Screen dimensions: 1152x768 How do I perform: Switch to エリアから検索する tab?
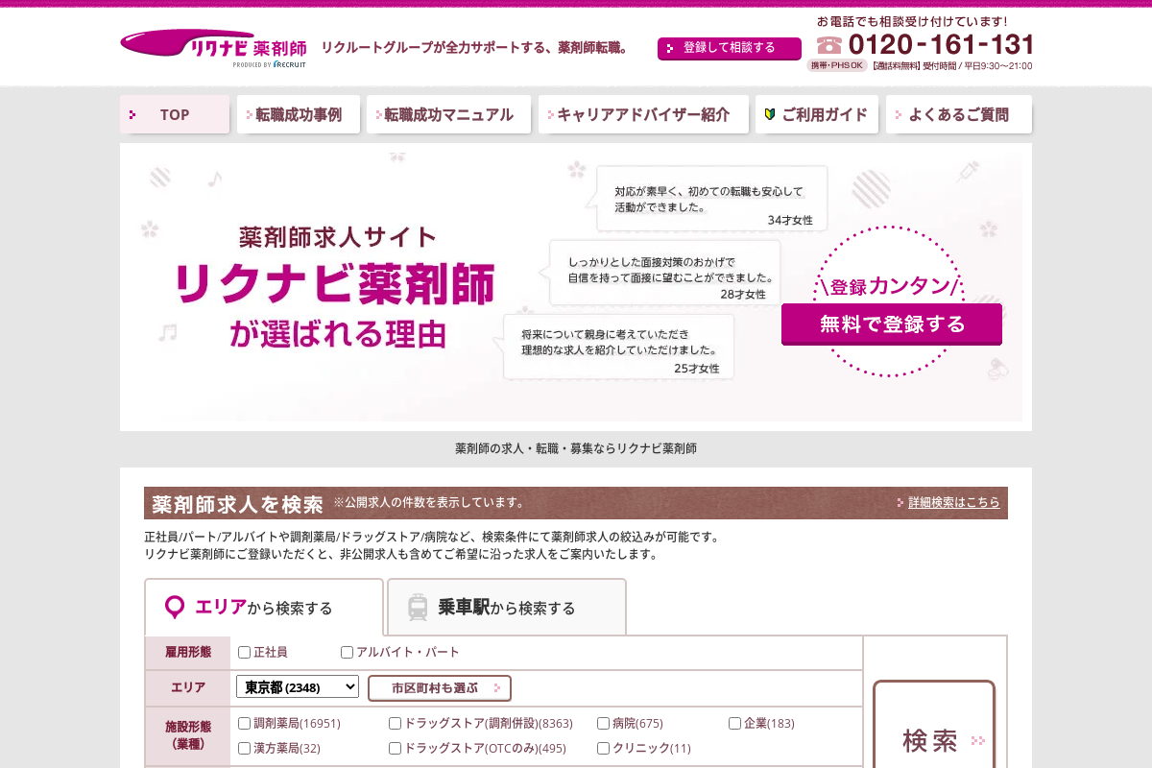coord(264,607)
